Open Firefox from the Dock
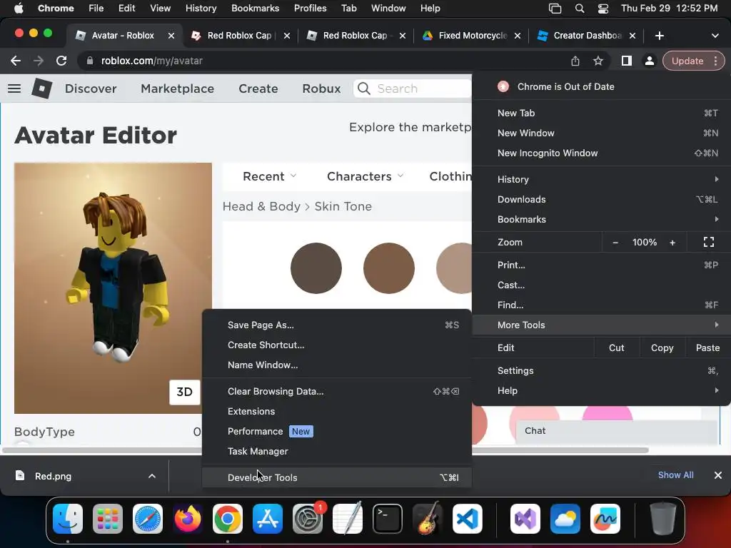The image size is (731, 548). 188,519
